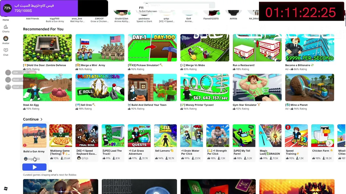Click the 83% Rating under Merge Vs Mobs
The image size is (346, 194).
click(x=188, y=69)
